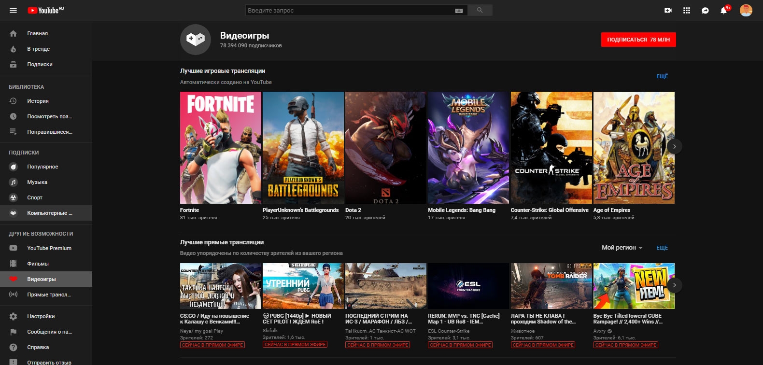This screenshot has height=365, width=763.
Task: Click the YouTube Premium icon
Action: (14, 248)
